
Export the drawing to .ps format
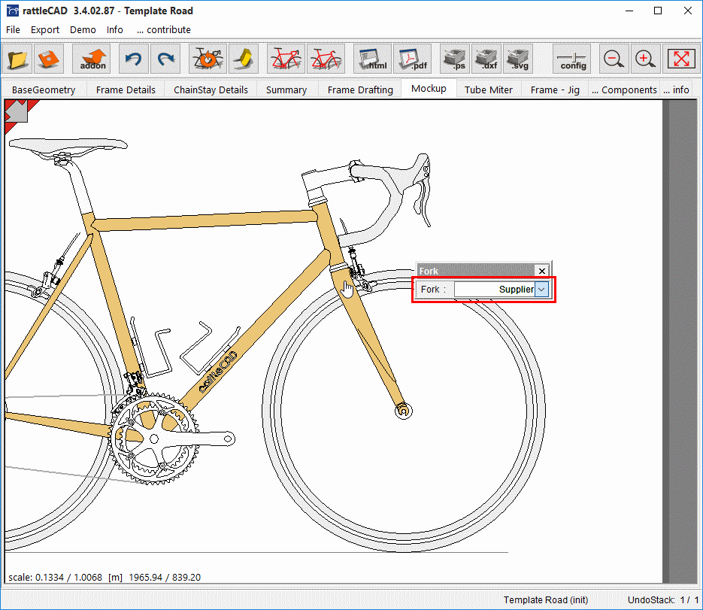click(455, 59)
